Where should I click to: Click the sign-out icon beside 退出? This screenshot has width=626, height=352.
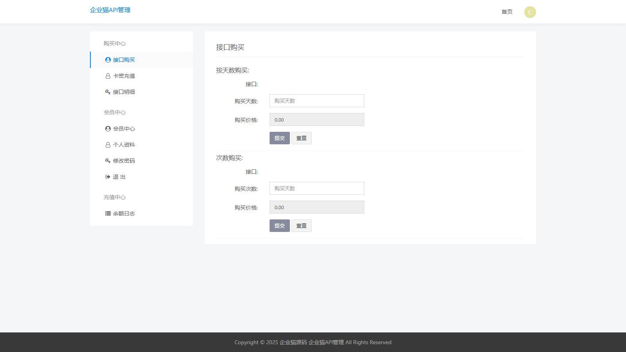tap(108, 177)
